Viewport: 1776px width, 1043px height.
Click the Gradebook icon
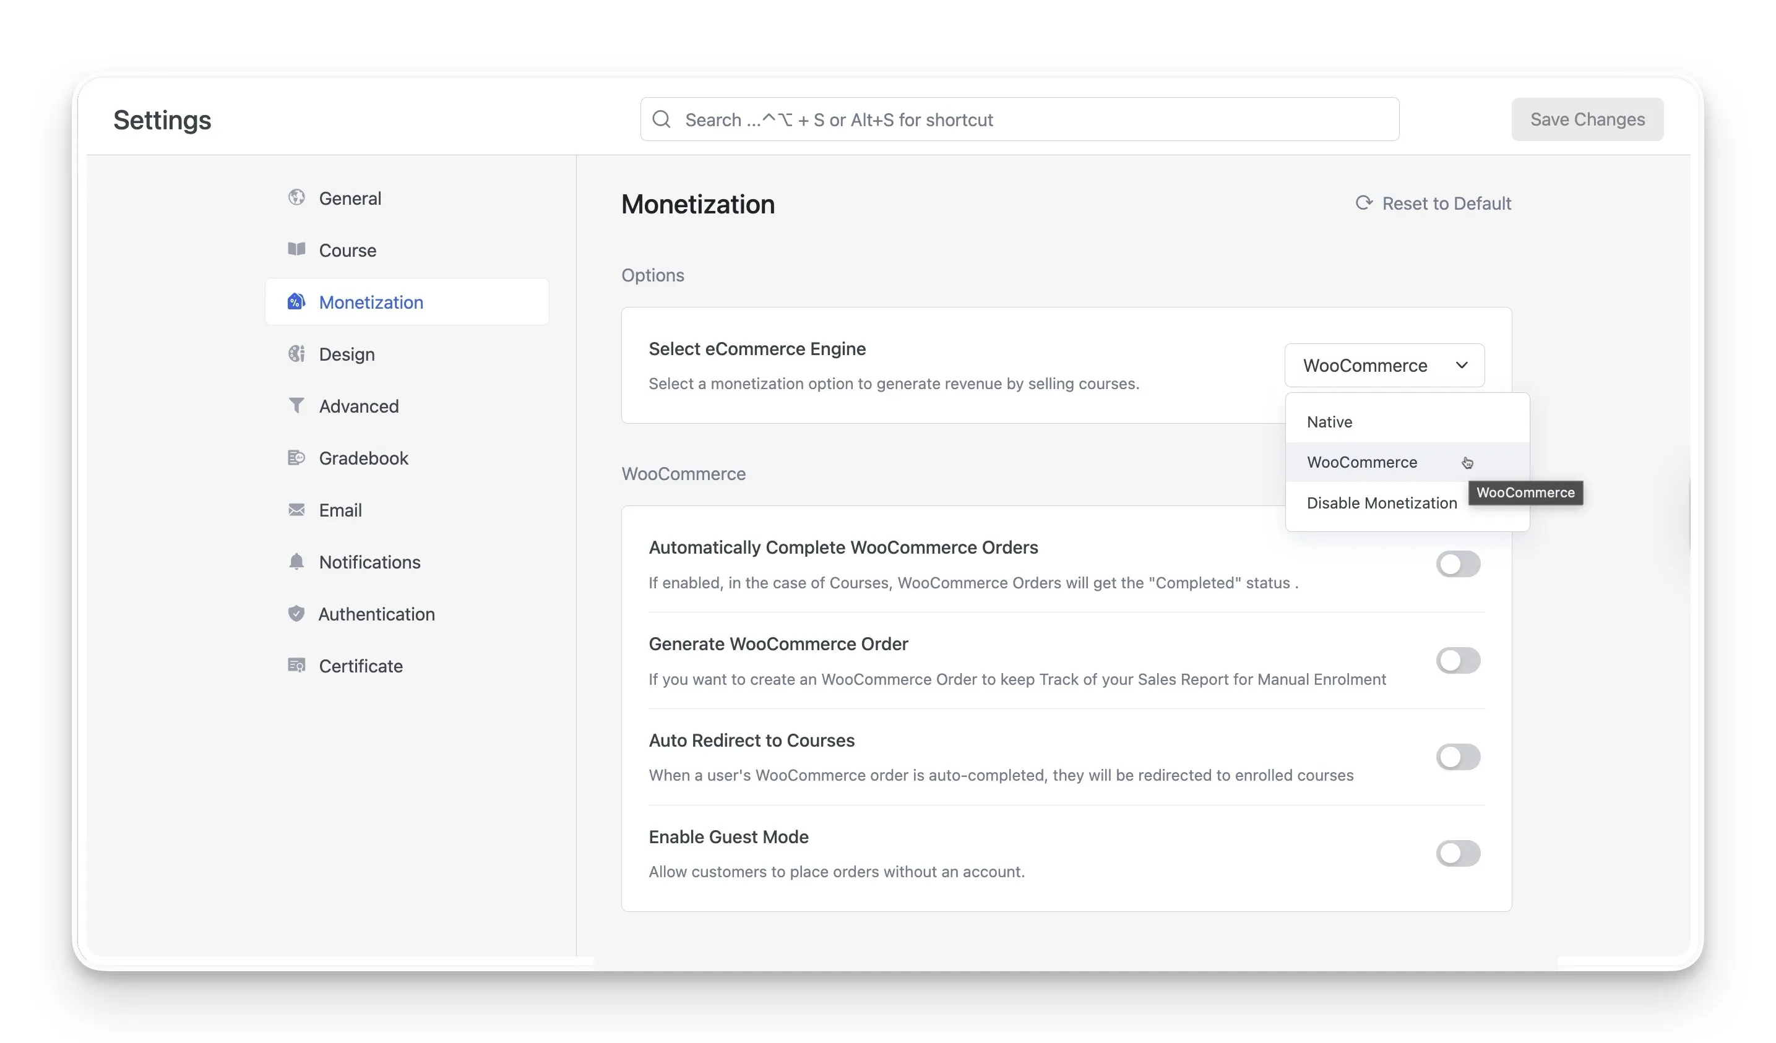[296, 457]
